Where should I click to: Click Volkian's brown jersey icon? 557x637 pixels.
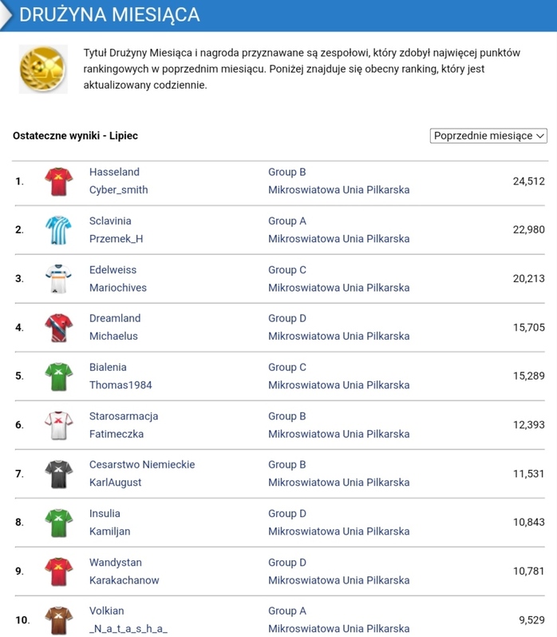click(x=58, y=620)
